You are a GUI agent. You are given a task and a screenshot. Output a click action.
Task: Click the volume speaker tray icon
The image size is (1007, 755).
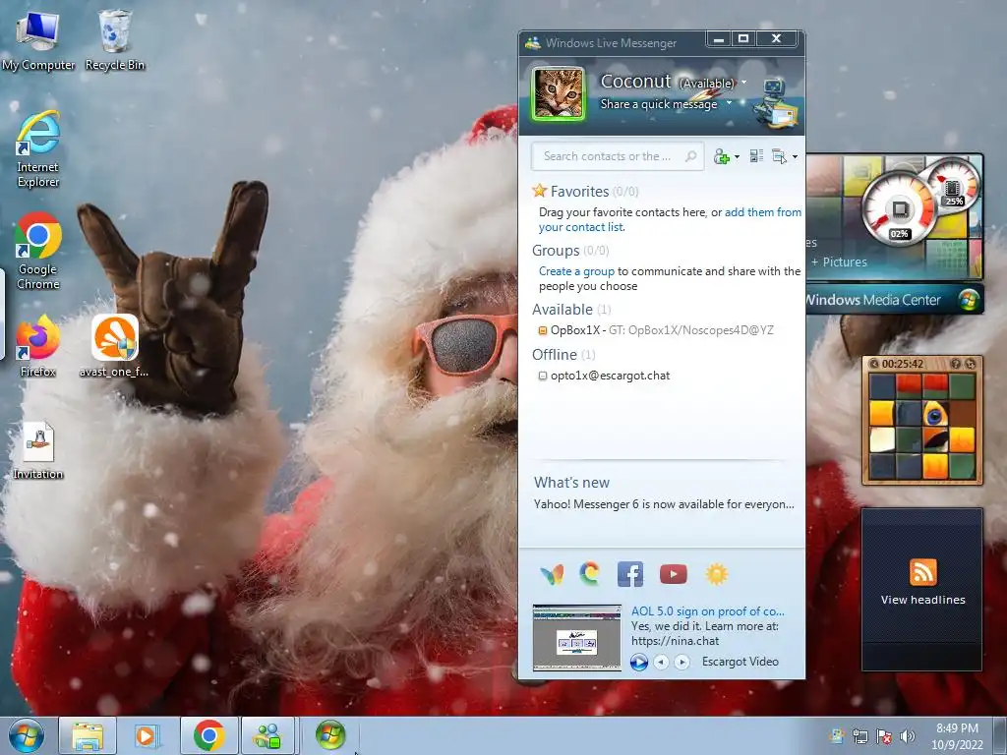pyautogui.click(x=908, y=736)
